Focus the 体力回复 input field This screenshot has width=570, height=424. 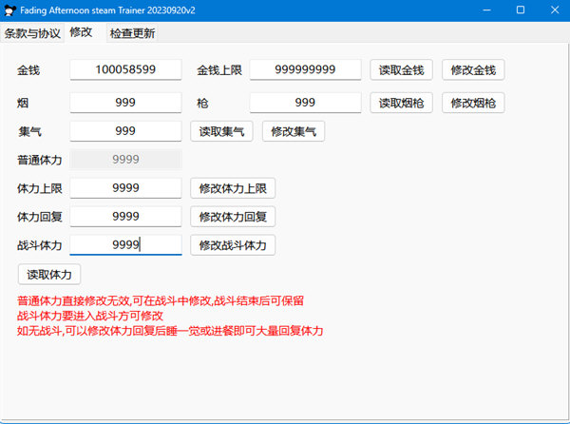click(125, 217)
